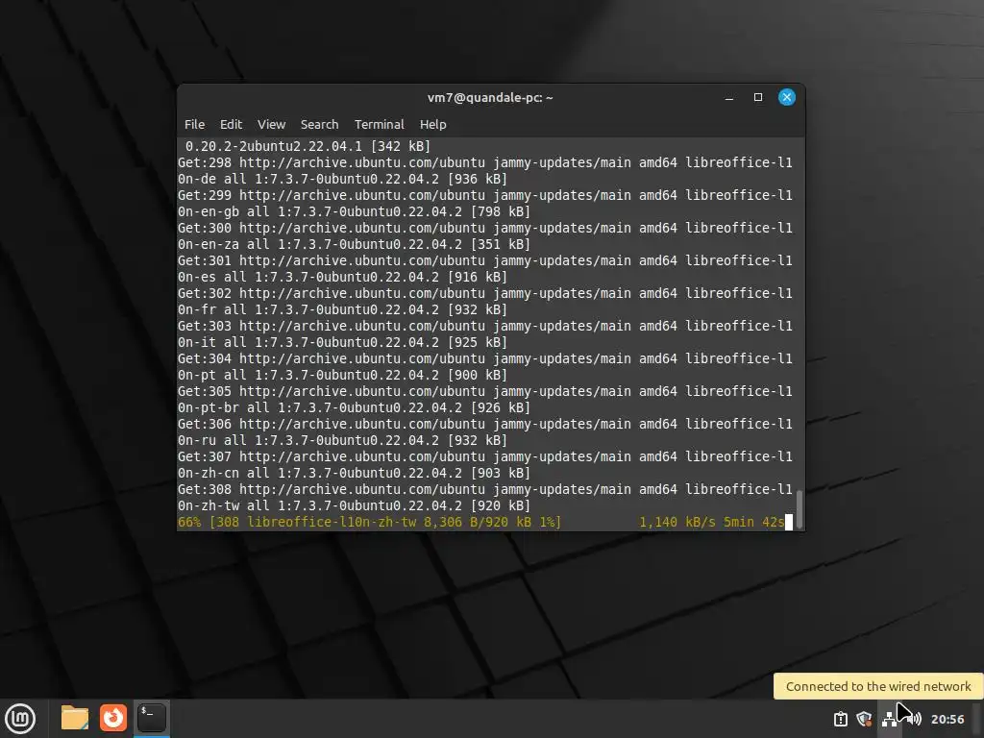Screen dimensions: 984x738
Task: Open the Files folder launcher in taskbar
Action: point(75,718)
